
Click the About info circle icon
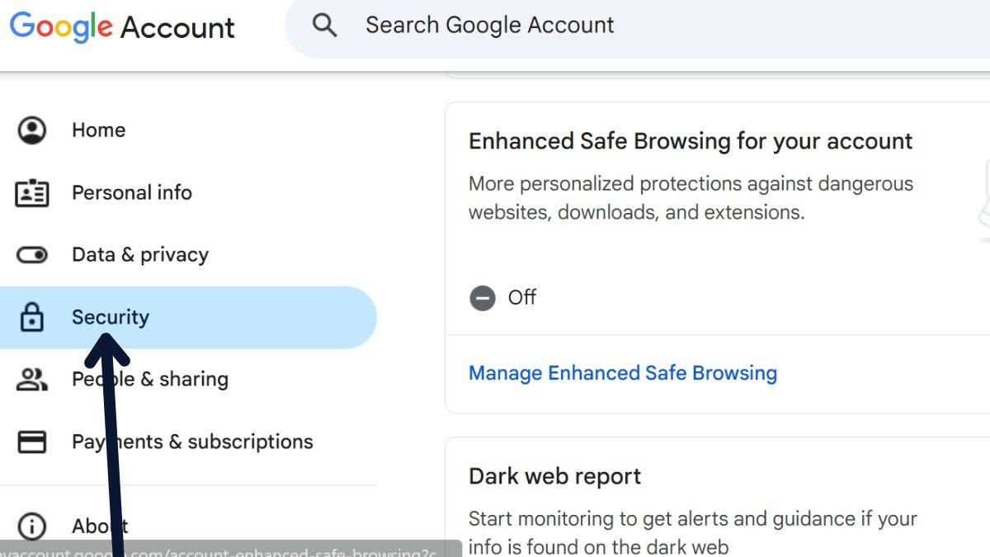tap(32, 526)
